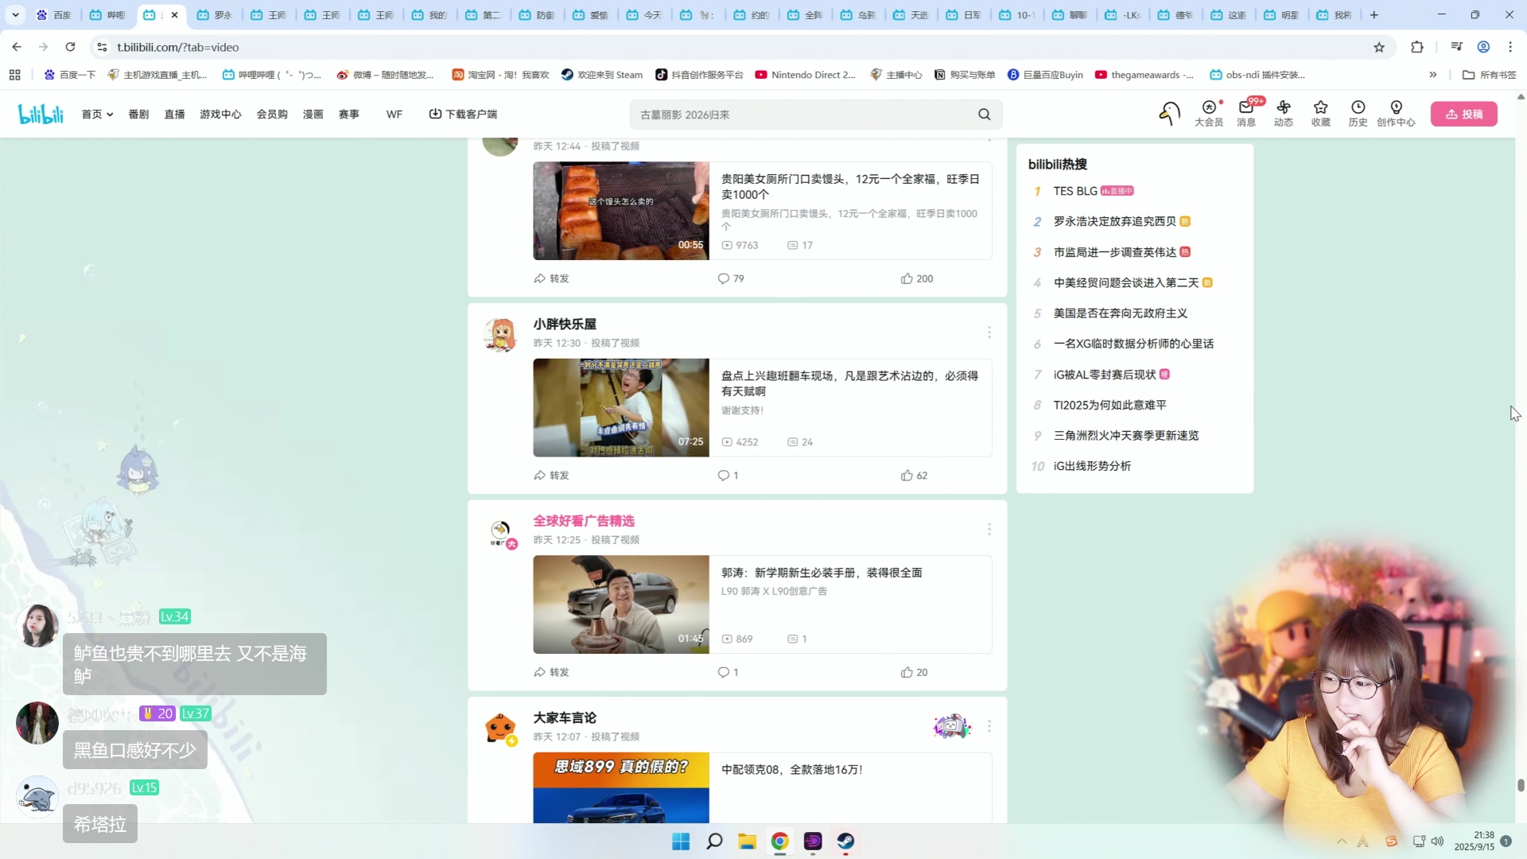Open more options on 大家车言论 post
1527x859 pixels.
click(x=989, y=726)
